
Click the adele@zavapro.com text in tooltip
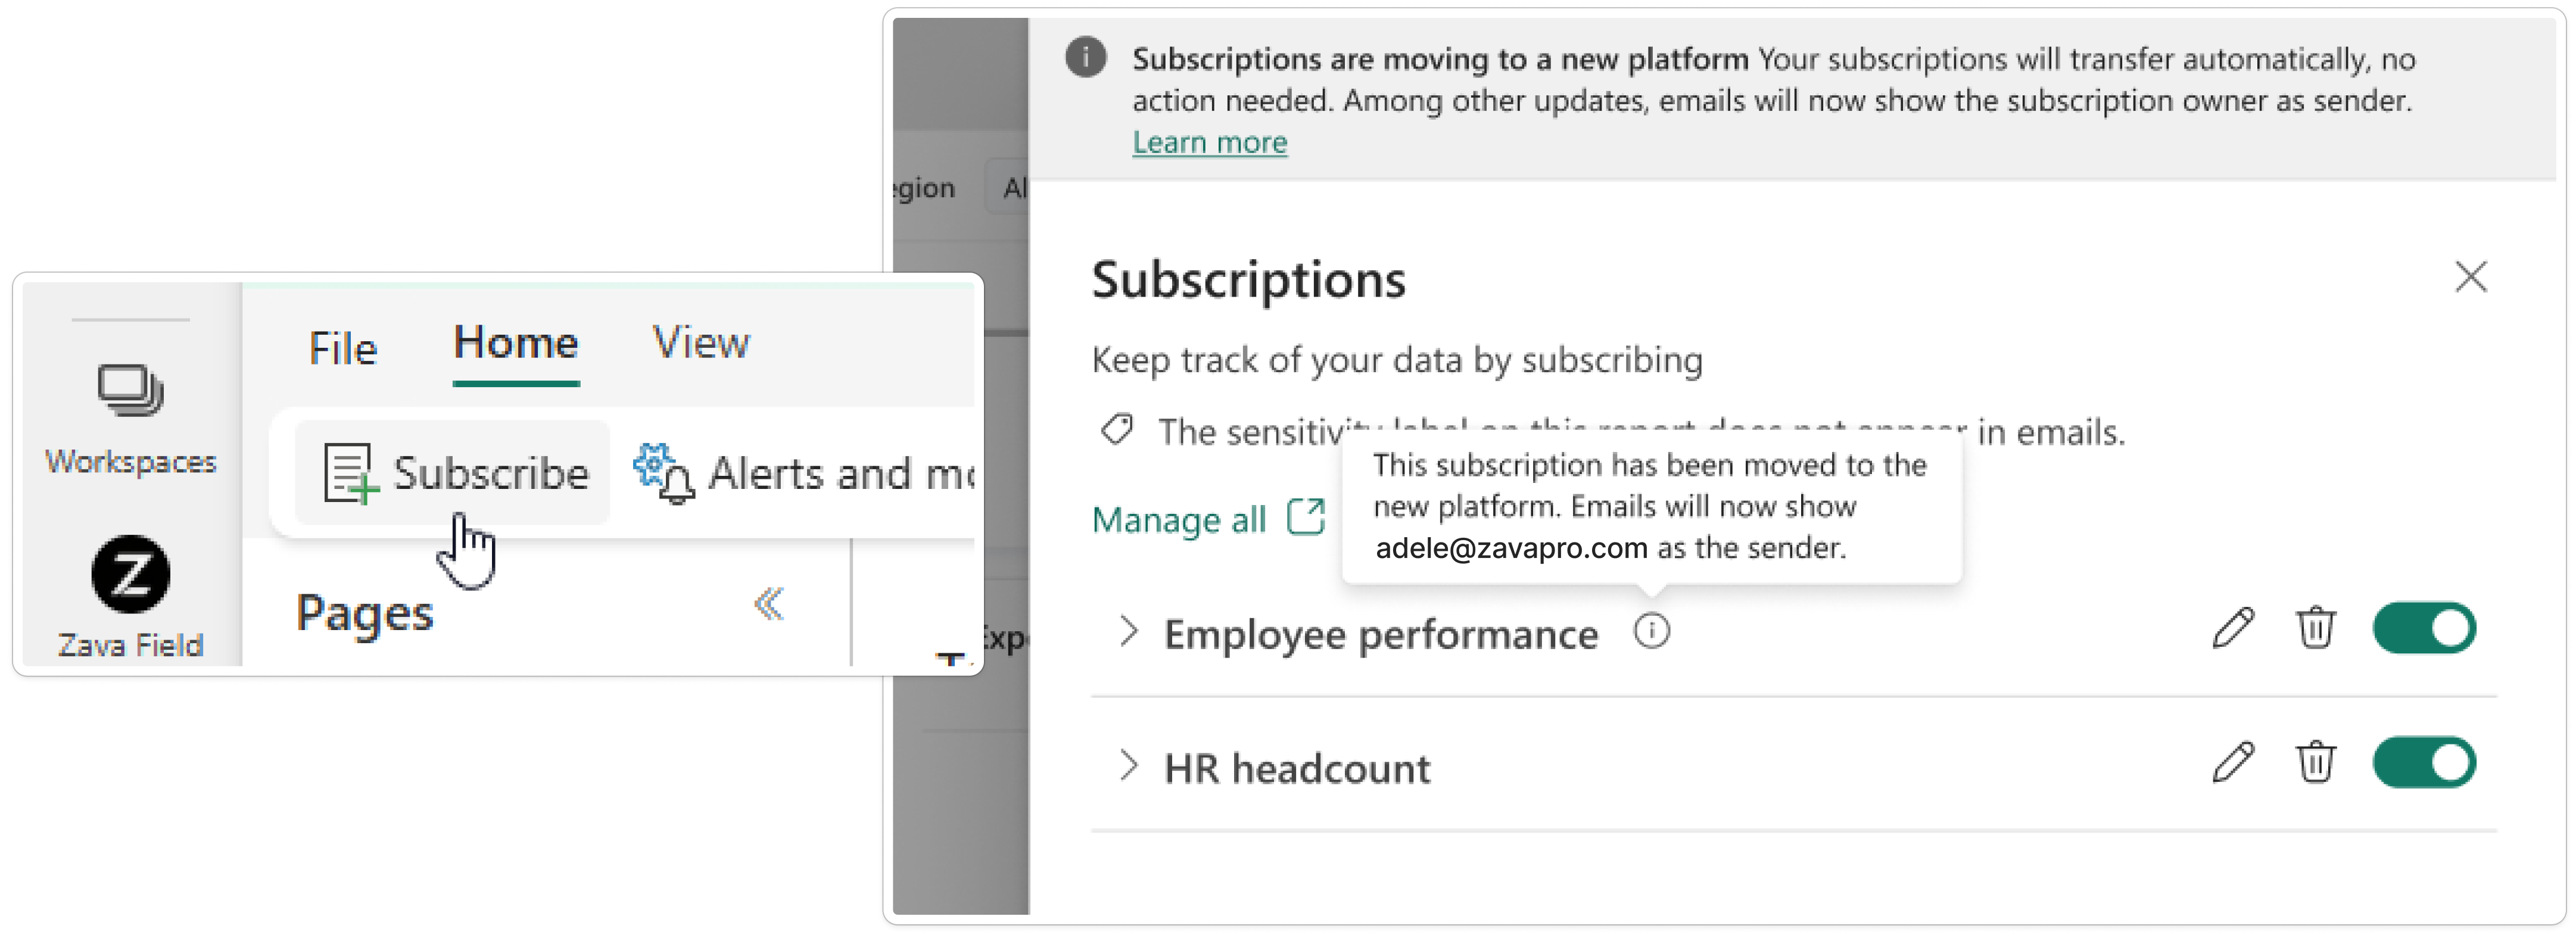pyautogui.click(x=1511, y=548)
